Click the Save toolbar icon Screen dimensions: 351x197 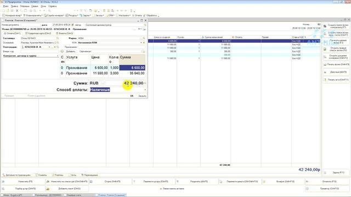click(12, 11)
